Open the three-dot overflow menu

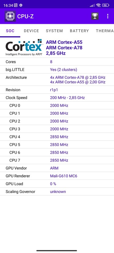coord(108,16)
